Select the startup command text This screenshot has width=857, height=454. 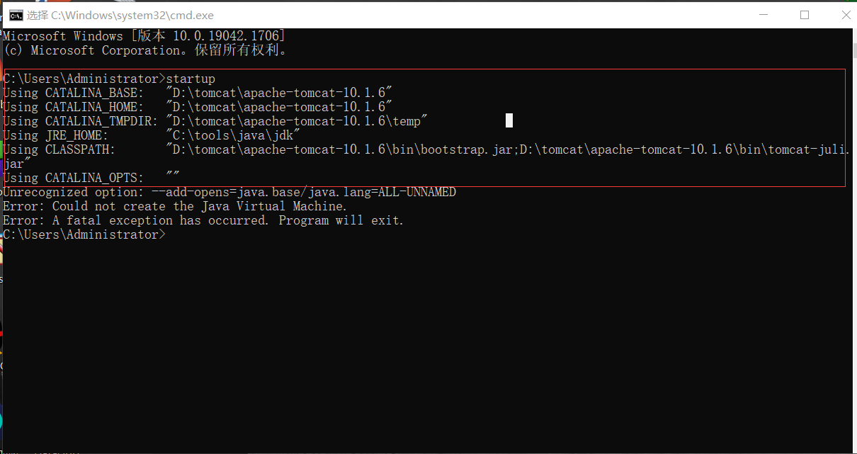pyautogui.click(x=190, y=78)
